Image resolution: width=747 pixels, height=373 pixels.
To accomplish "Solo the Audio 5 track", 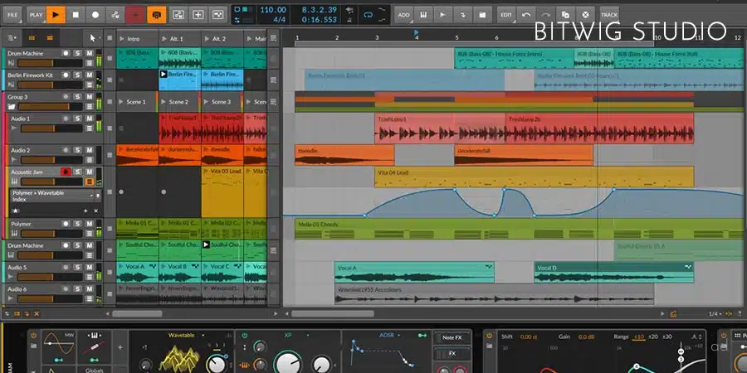I will pyautogui.click(x=77, y=268).
